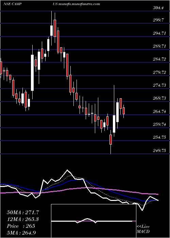Click the 50MA : 271.7 readout
Viewport: 170px width, 238px height.
pyautogui.click(x=22, y=213)
